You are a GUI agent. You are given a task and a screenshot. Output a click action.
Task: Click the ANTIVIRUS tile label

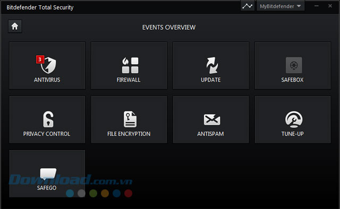click(47, 80)
